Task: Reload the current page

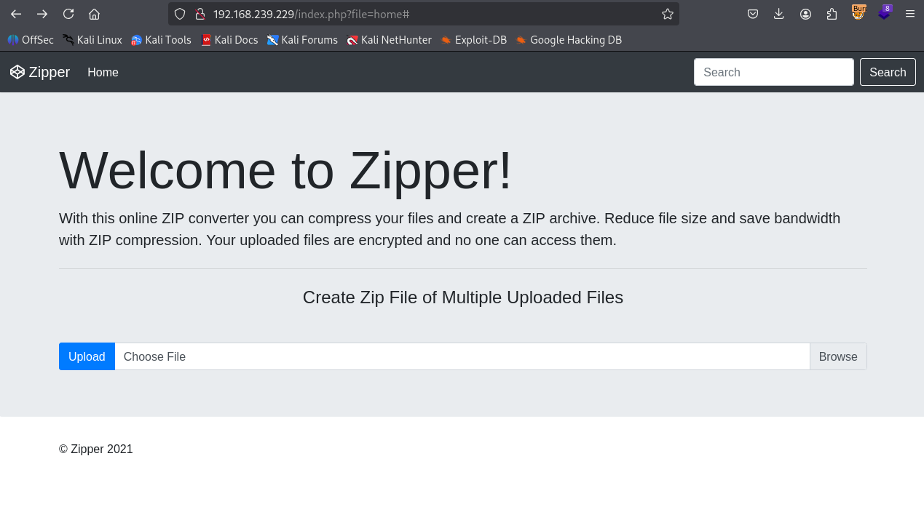Action: [x=68, y=14]
